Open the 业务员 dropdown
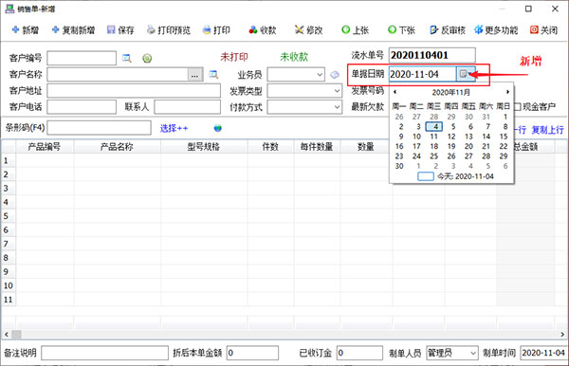Viewport: 569px width, 366px height. tap(320, 75)
